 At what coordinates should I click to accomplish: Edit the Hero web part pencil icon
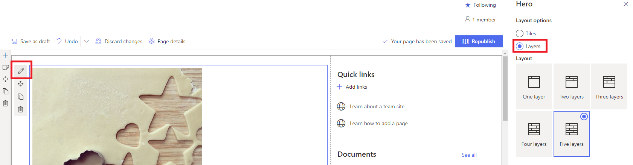[x=21, y=71]
